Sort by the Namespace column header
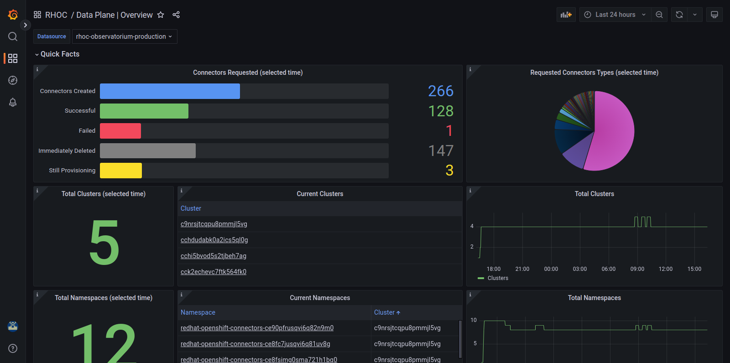This screenshot has height=363, width=730. [x=198, y=312]
